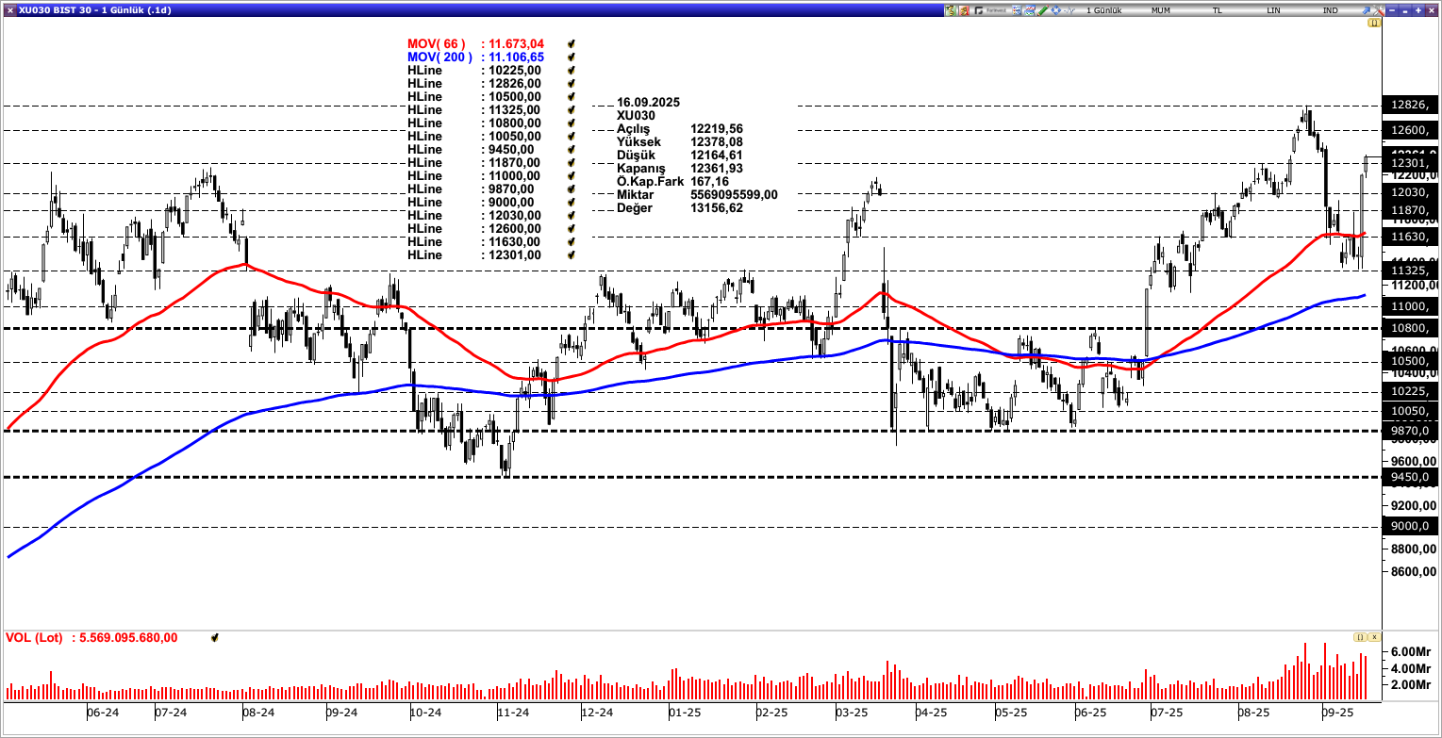Click the 6.00Mr volume axis label

1413,652
